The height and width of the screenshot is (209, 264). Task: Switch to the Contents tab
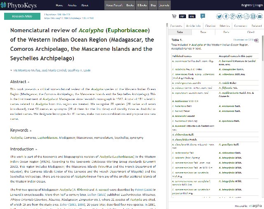point(176,26)
